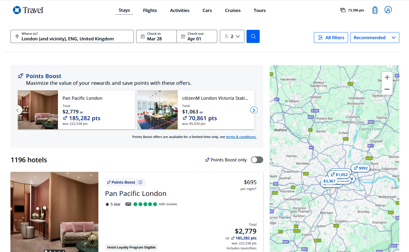Expand the guest count dropdown

(x=232, y=37)
